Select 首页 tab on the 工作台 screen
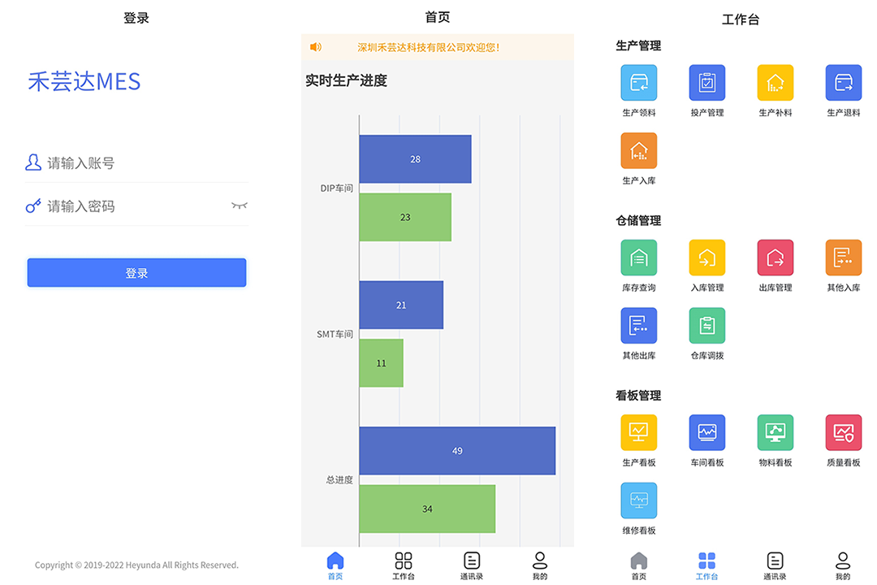877x585 pixels. 639,566
